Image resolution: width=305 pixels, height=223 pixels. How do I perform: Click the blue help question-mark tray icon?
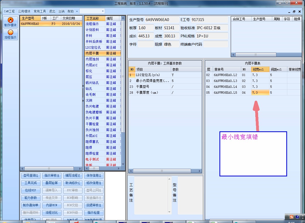pos(297,217)
